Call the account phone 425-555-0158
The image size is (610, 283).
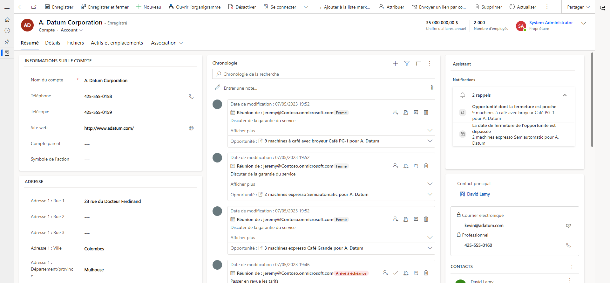pyautogui.click(x=191, y=96)
